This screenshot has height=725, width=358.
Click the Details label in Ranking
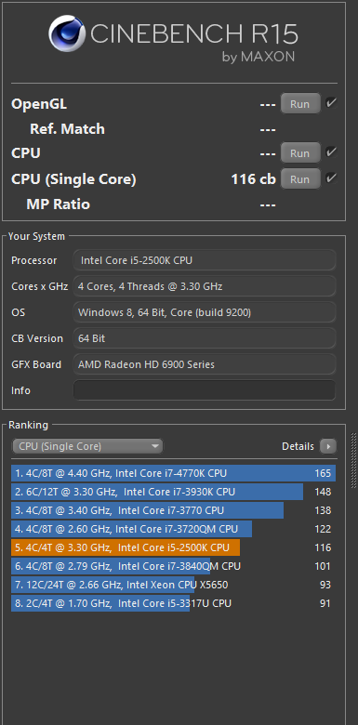point(298,447)
